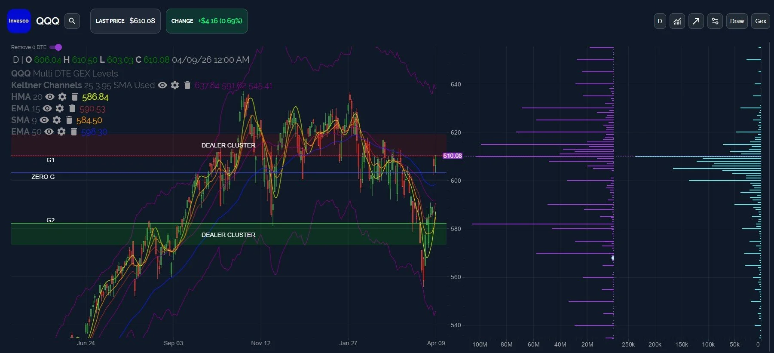
Task: Delete the HMA 20 indicator
Action: [75, 97]
